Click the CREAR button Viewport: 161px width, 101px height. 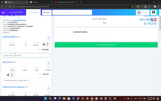coord(47,13)
